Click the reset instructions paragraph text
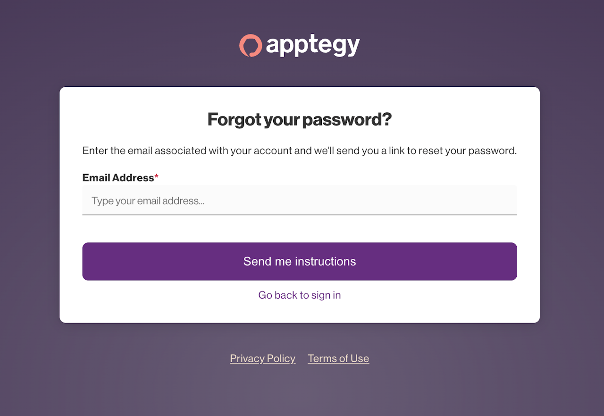604x416 pixels. pos(300,151)
